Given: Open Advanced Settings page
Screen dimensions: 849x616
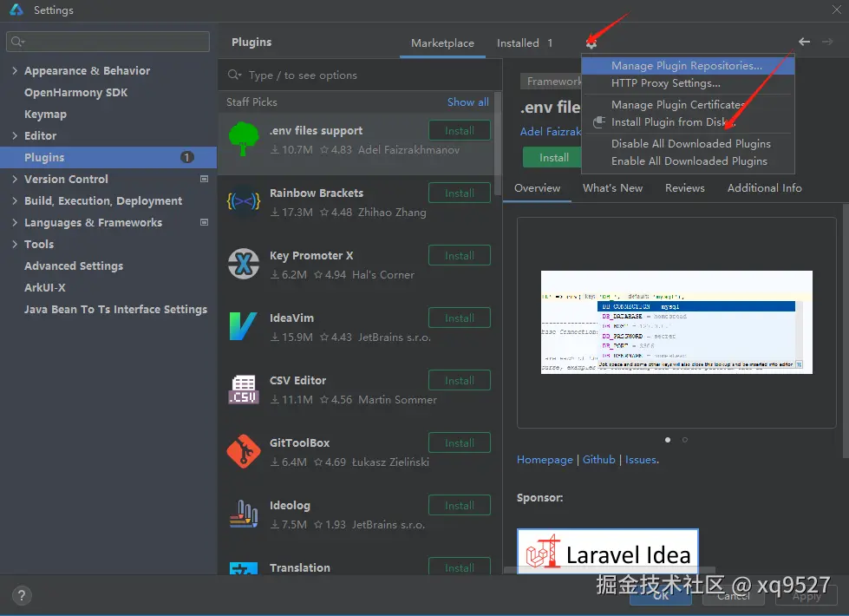Looking at the screenshot, I should pyautogui.click(x=74, y=266).
